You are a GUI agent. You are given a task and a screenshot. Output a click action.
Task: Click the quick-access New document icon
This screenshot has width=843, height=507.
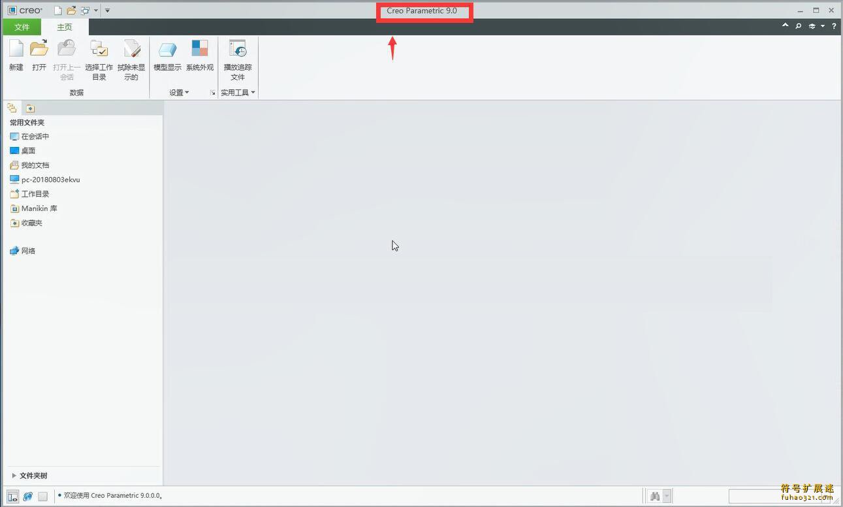[58, 10]
